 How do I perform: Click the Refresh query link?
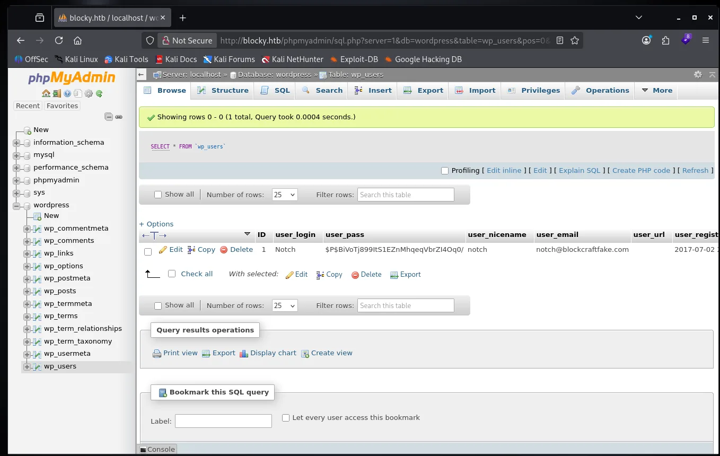click(x=696, y=171)
